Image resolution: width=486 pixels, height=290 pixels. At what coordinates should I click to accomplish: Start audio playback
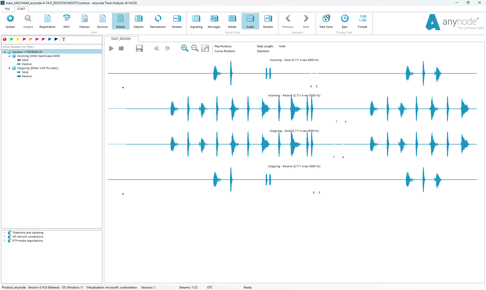tap(111, 48)
